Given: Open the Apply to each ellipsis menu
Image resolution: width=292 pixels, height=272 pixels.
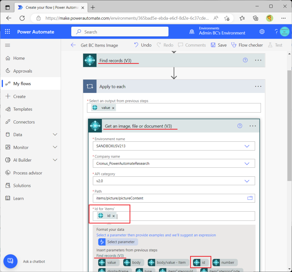Looking at the screenshot, I should pyautogui.click(x=258, y=86).
